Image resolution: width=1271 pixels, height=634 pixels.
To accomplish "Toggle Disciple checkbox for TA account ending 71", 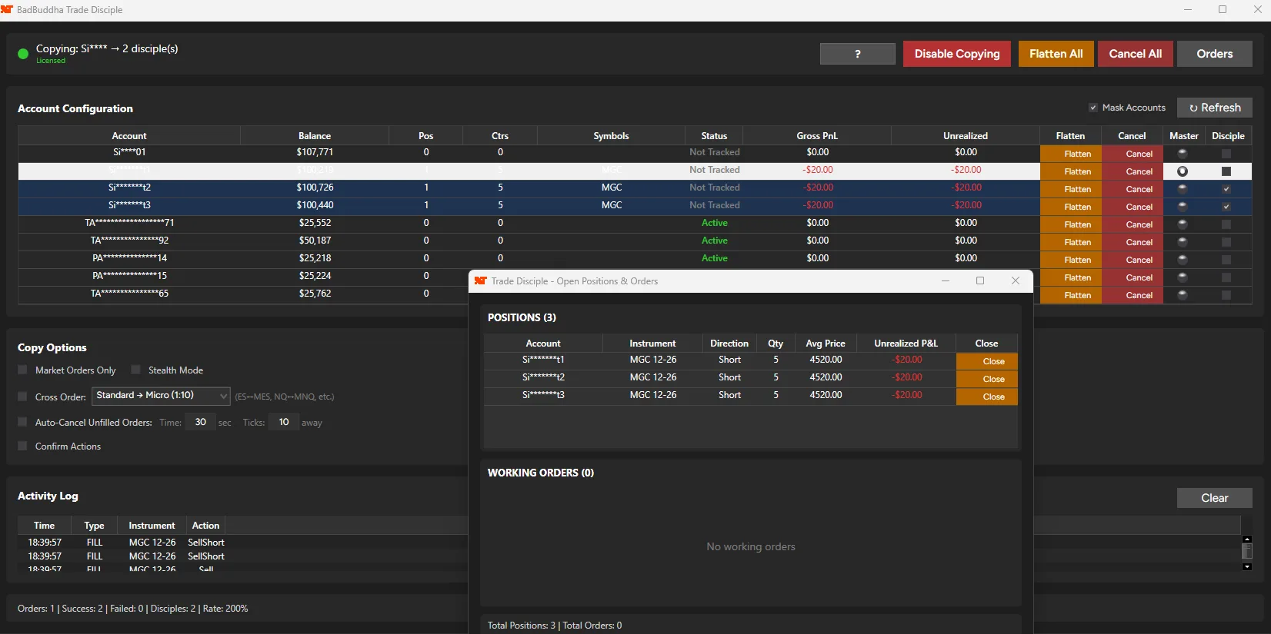I will click(x=1226, y=224).
